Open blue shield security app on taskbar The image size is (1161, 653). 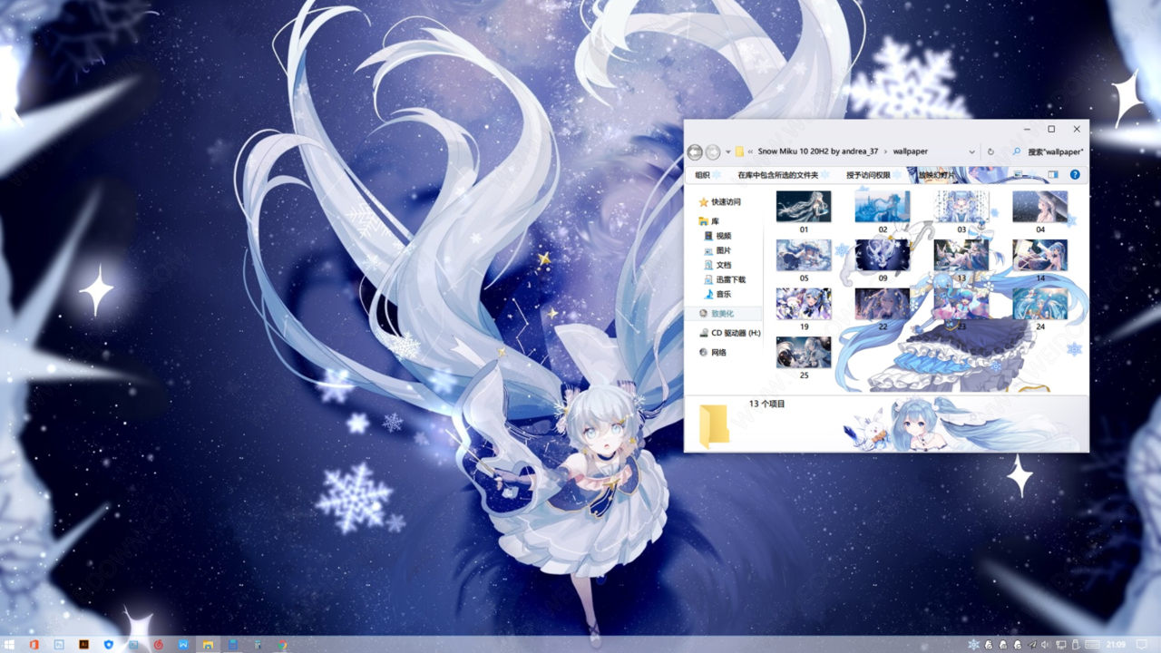coord(109,645)
